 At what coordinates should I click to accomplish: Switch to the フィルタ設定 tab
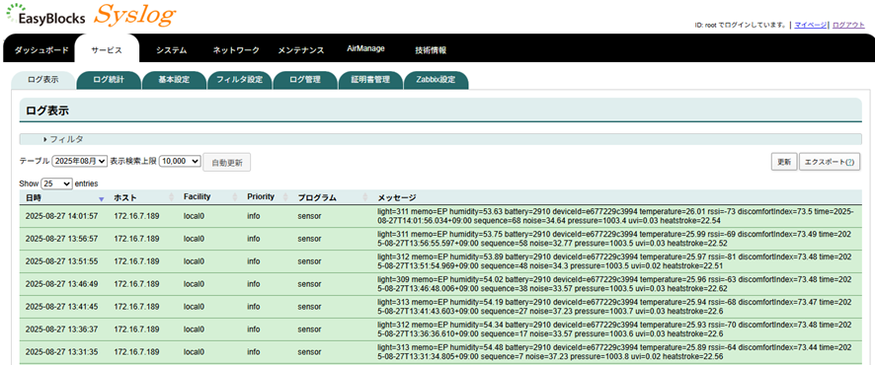[239, 80]
